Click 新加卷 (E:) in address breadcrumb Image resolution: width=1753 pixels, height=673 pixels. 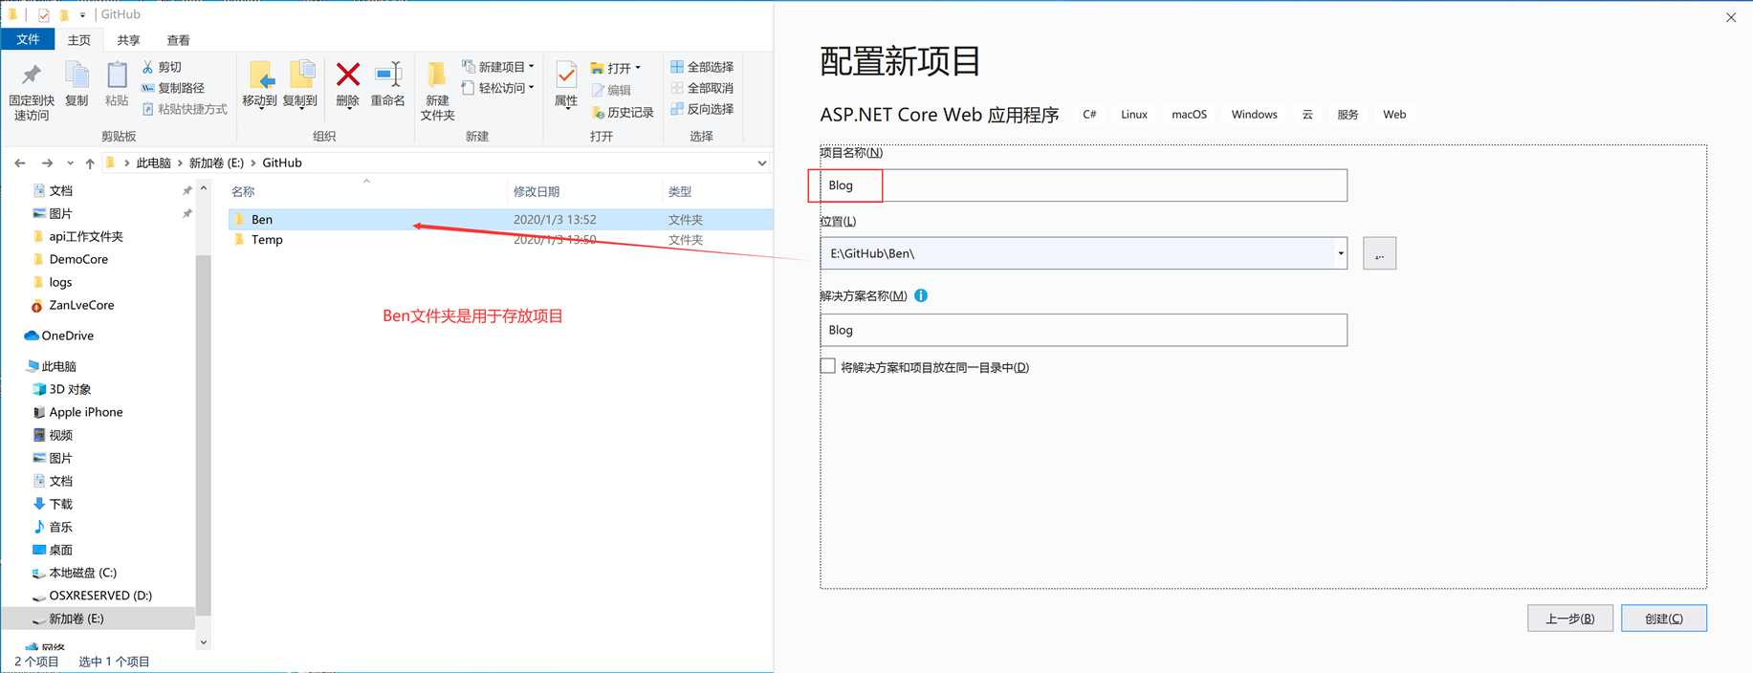click(216, 163)
